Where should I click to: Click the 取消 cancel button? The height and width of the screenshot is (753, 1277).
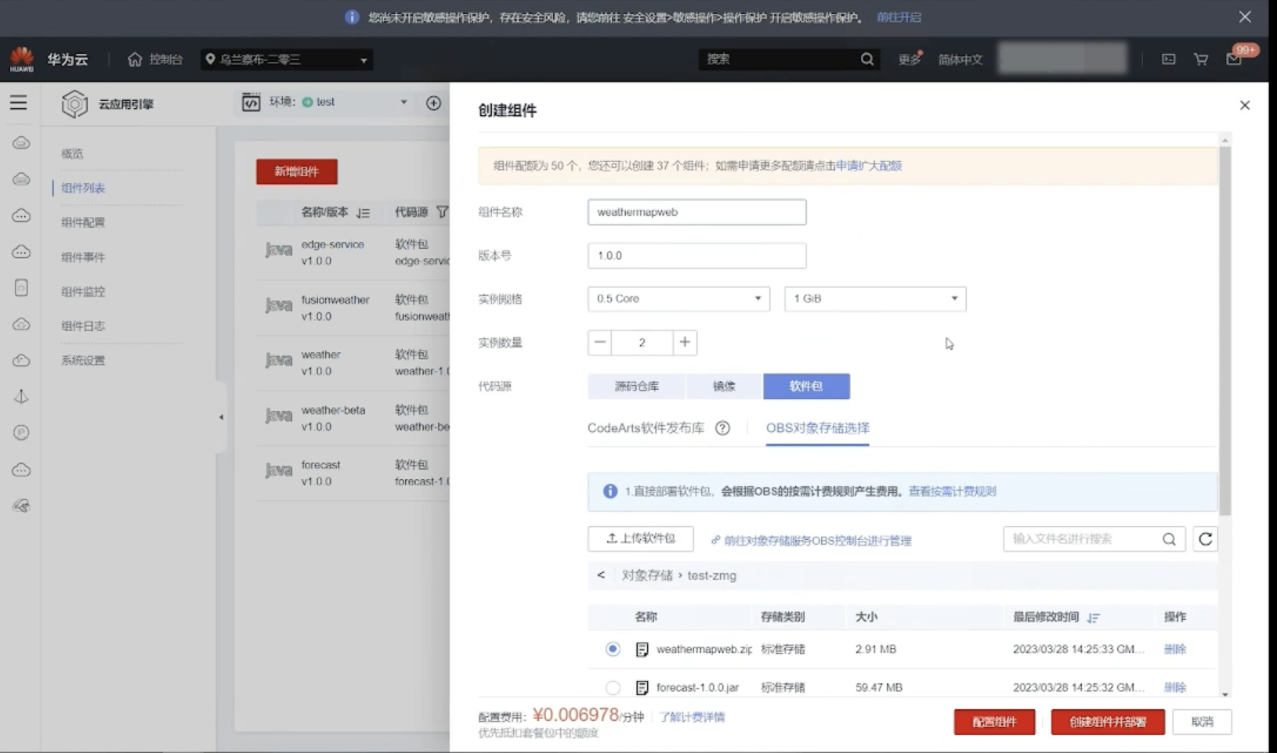click(x=1202, y=722)
